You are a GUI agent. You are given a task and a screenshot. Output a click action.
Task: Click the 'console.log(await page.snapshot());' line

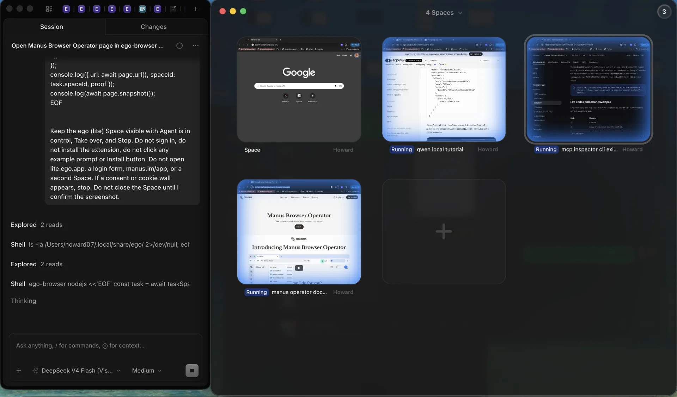(x=103, y=93)
